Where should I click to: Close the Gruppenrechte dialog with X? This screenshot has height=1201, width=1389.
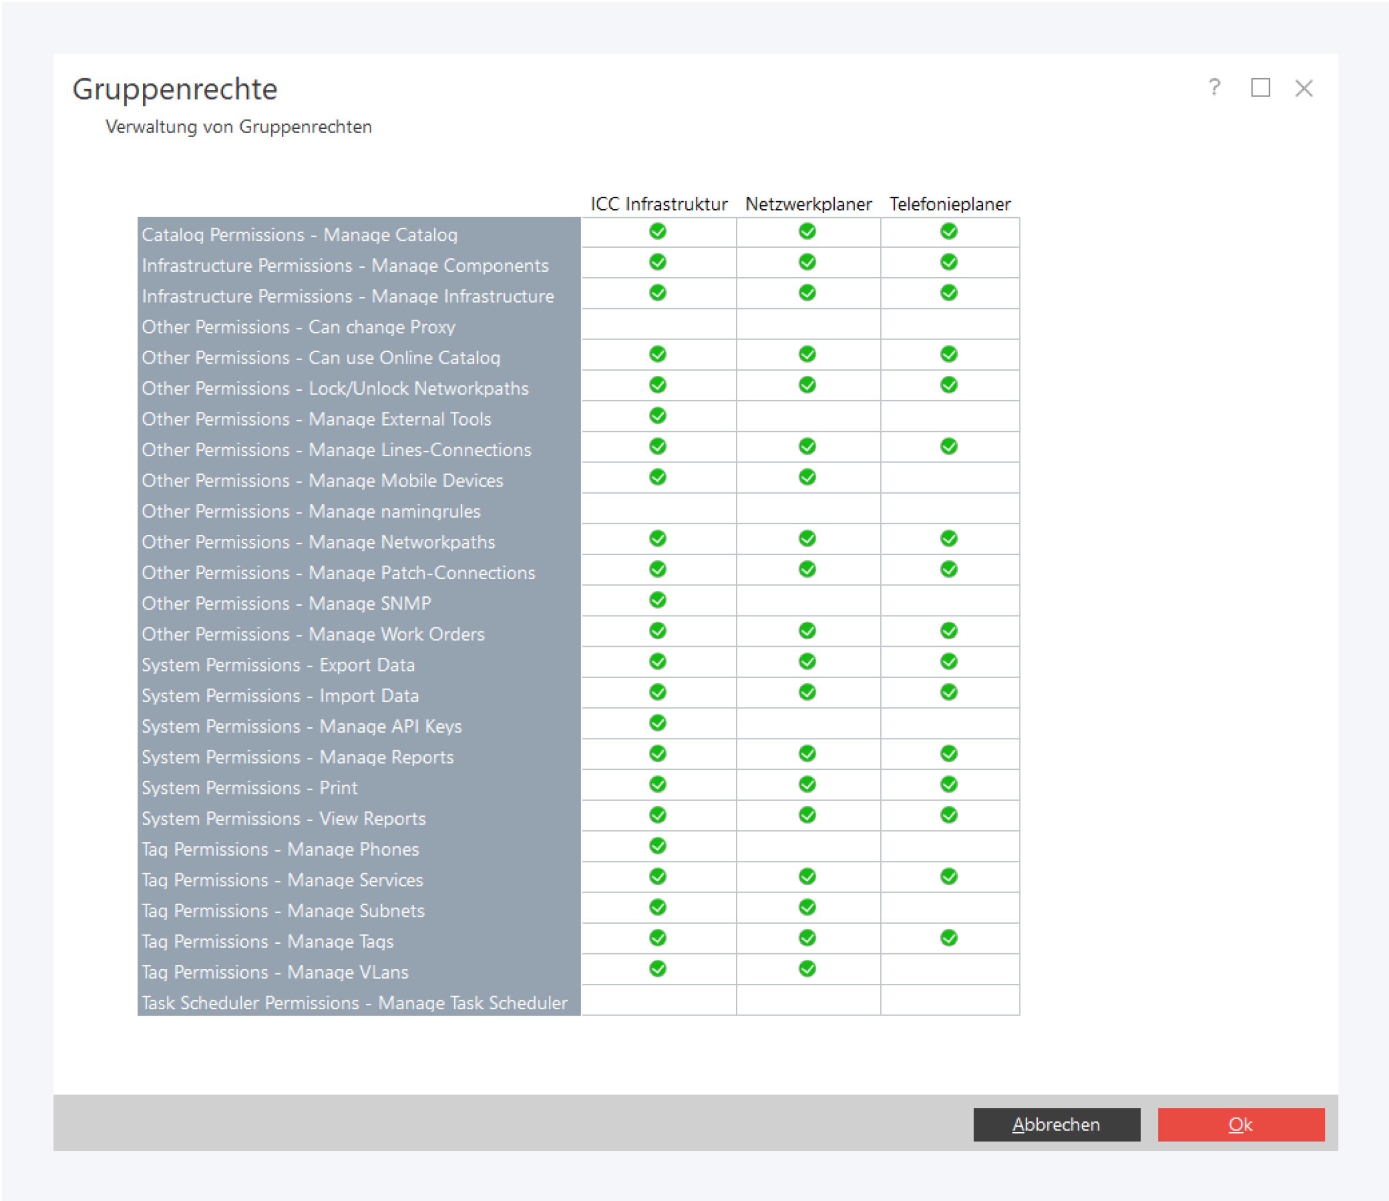point(1304,88)
